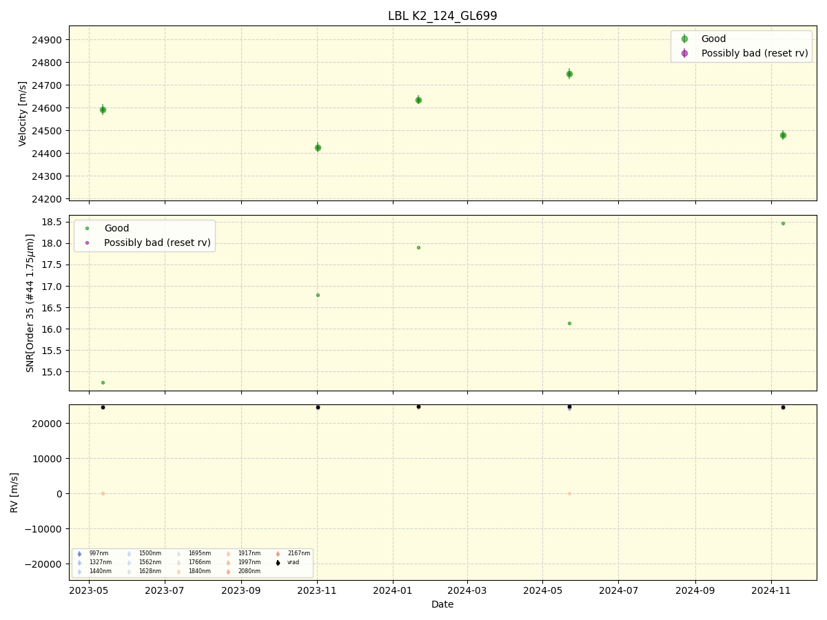The width and height of the screenshot is (827, 620).
Task: Select the SNR point near 16.8
Action: [x=318, y=295]
